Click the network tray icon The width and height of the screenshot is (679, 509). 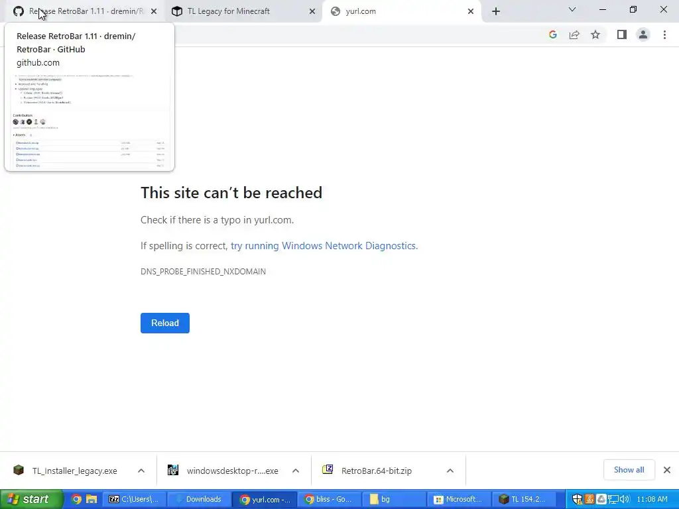(x=613, y=499)
